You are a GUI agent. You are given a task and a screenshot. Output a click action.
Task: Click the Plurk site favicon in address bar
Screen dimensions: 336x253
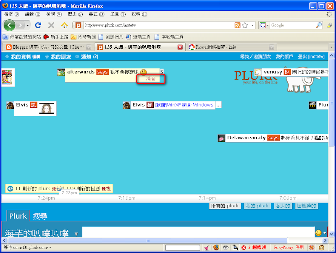78,25
